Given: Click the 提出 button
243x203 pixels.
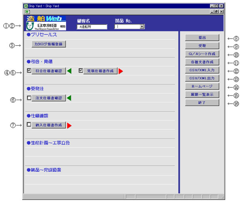Looking at the screenshot, I should [x=202, y=38].
